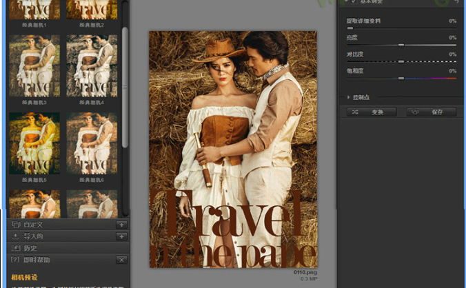This screenshot has height=288, width=466.
Task: Close the 即时帮助 help panel
Action: 121,260
